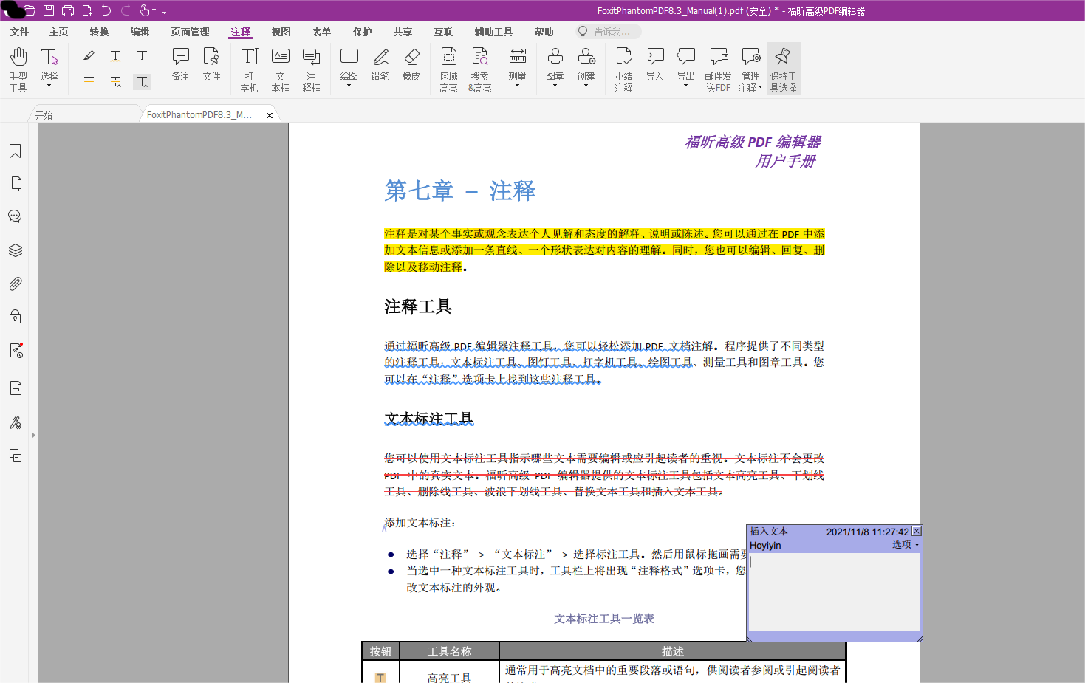Choose the Pencil tool (铅笔)
Viewport: 1085px width, 683px height.
tap(380, 64)
